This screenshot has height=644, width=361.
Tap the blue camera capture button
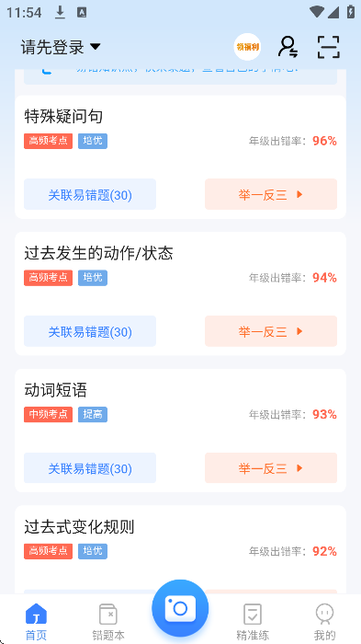pyautogui.click(x=180, y=608)
